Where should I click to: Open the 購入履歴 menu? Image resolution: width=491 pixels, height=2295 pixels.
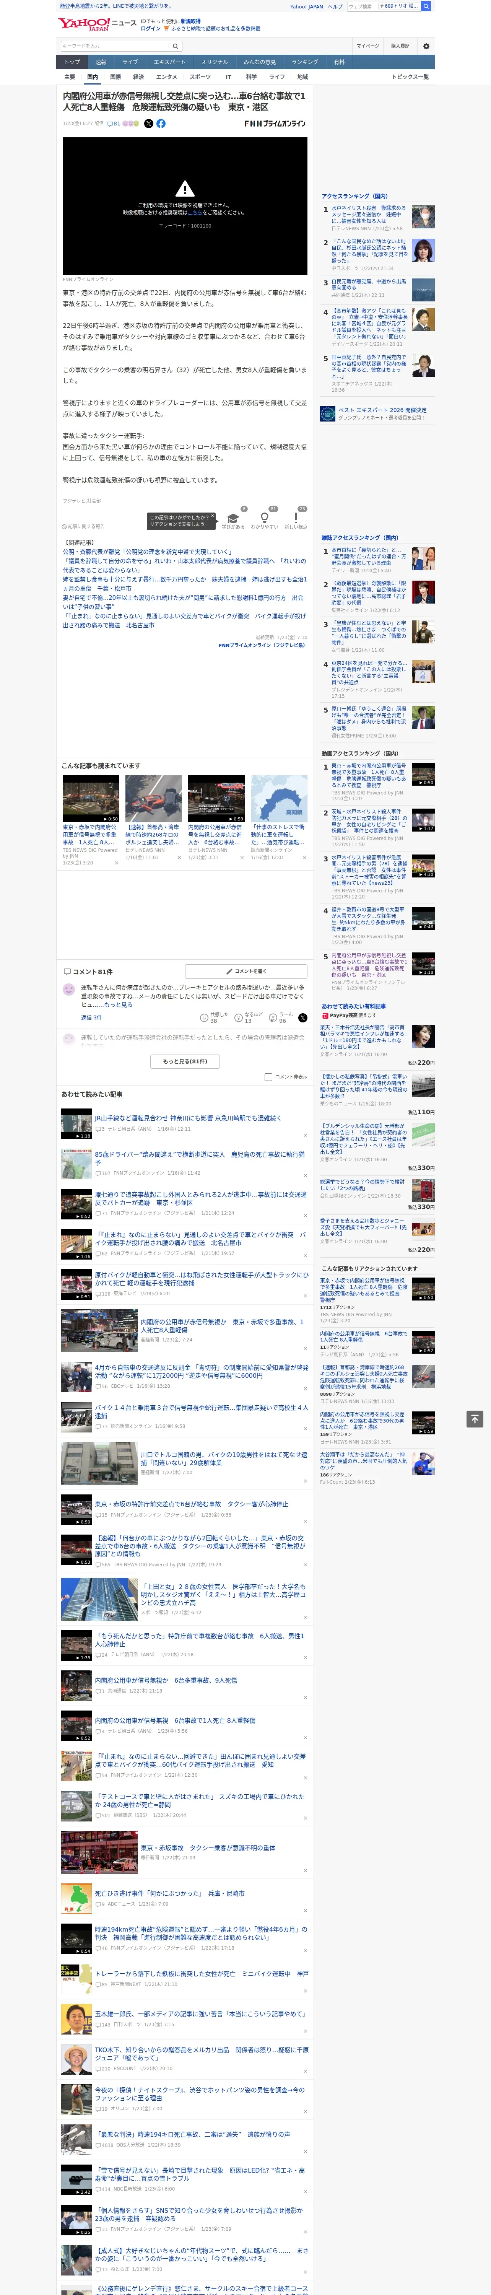coord(400,46)
